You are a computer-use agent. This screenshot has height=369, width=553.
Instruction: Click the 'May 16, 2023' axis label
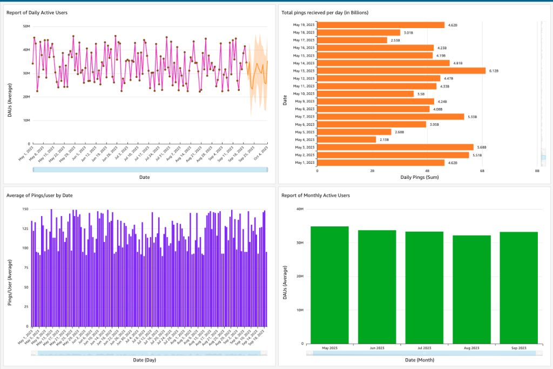tap(304, 48)
